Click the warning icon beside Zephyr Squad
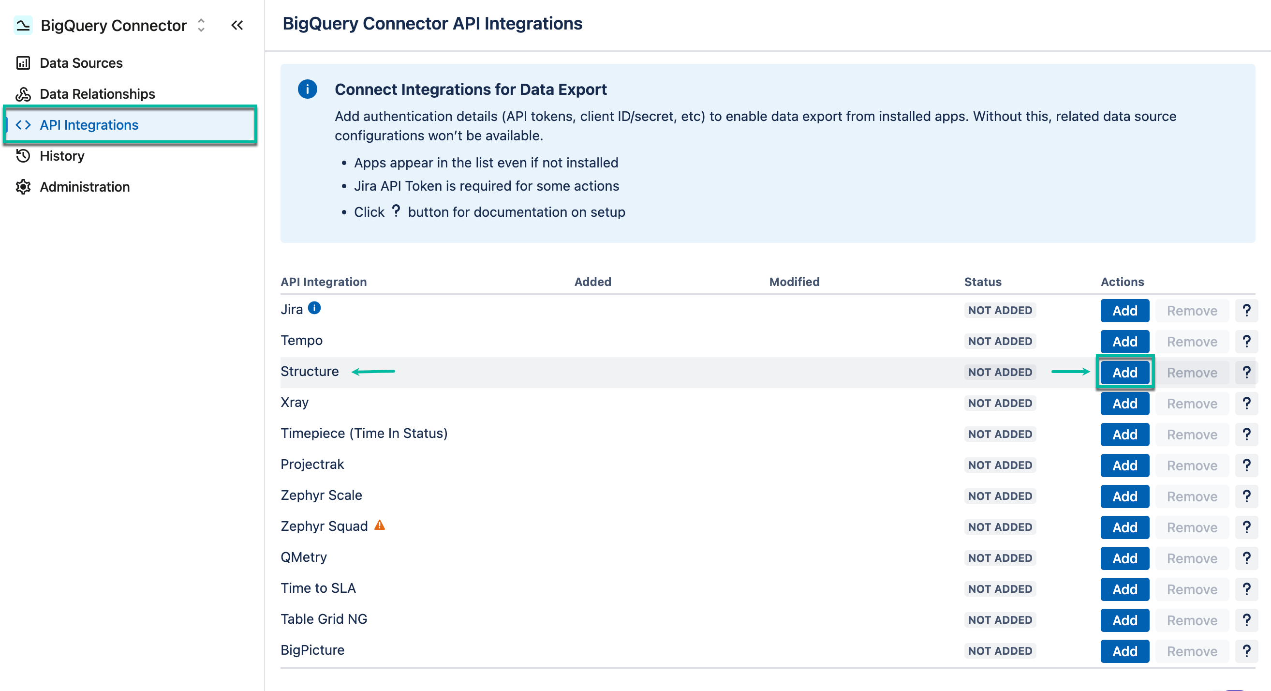1271x691 pixels. coord(379,525)
